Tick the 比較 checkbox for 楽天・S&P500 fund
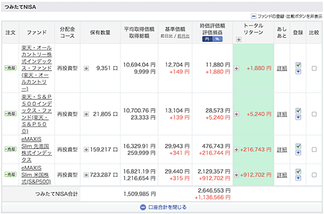Screen dimensions: 324x214 (x=314, y=114)
